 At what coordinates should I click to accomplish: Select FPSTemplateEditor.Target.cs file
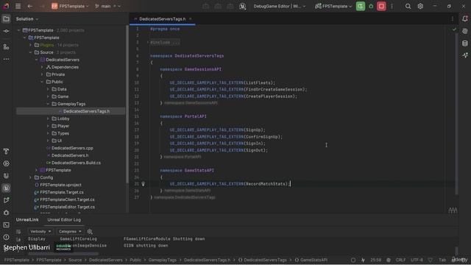pos(67,207)
